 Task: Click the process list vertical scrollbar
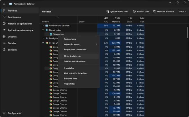click(188, 33)
